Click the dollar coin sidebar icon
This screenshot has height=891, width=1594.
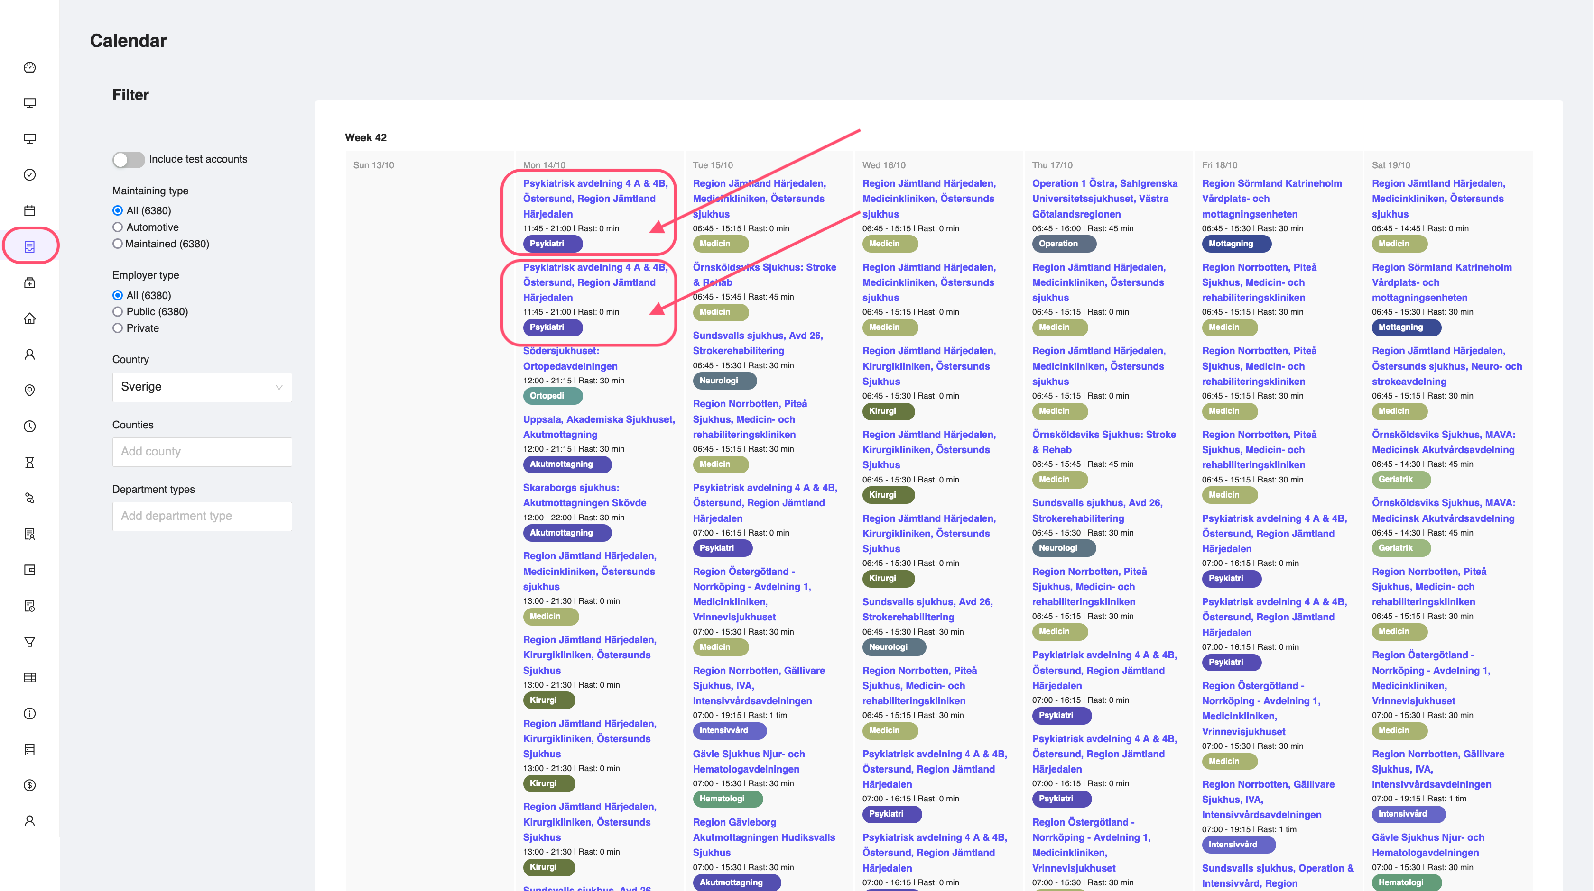coord(29,785)
